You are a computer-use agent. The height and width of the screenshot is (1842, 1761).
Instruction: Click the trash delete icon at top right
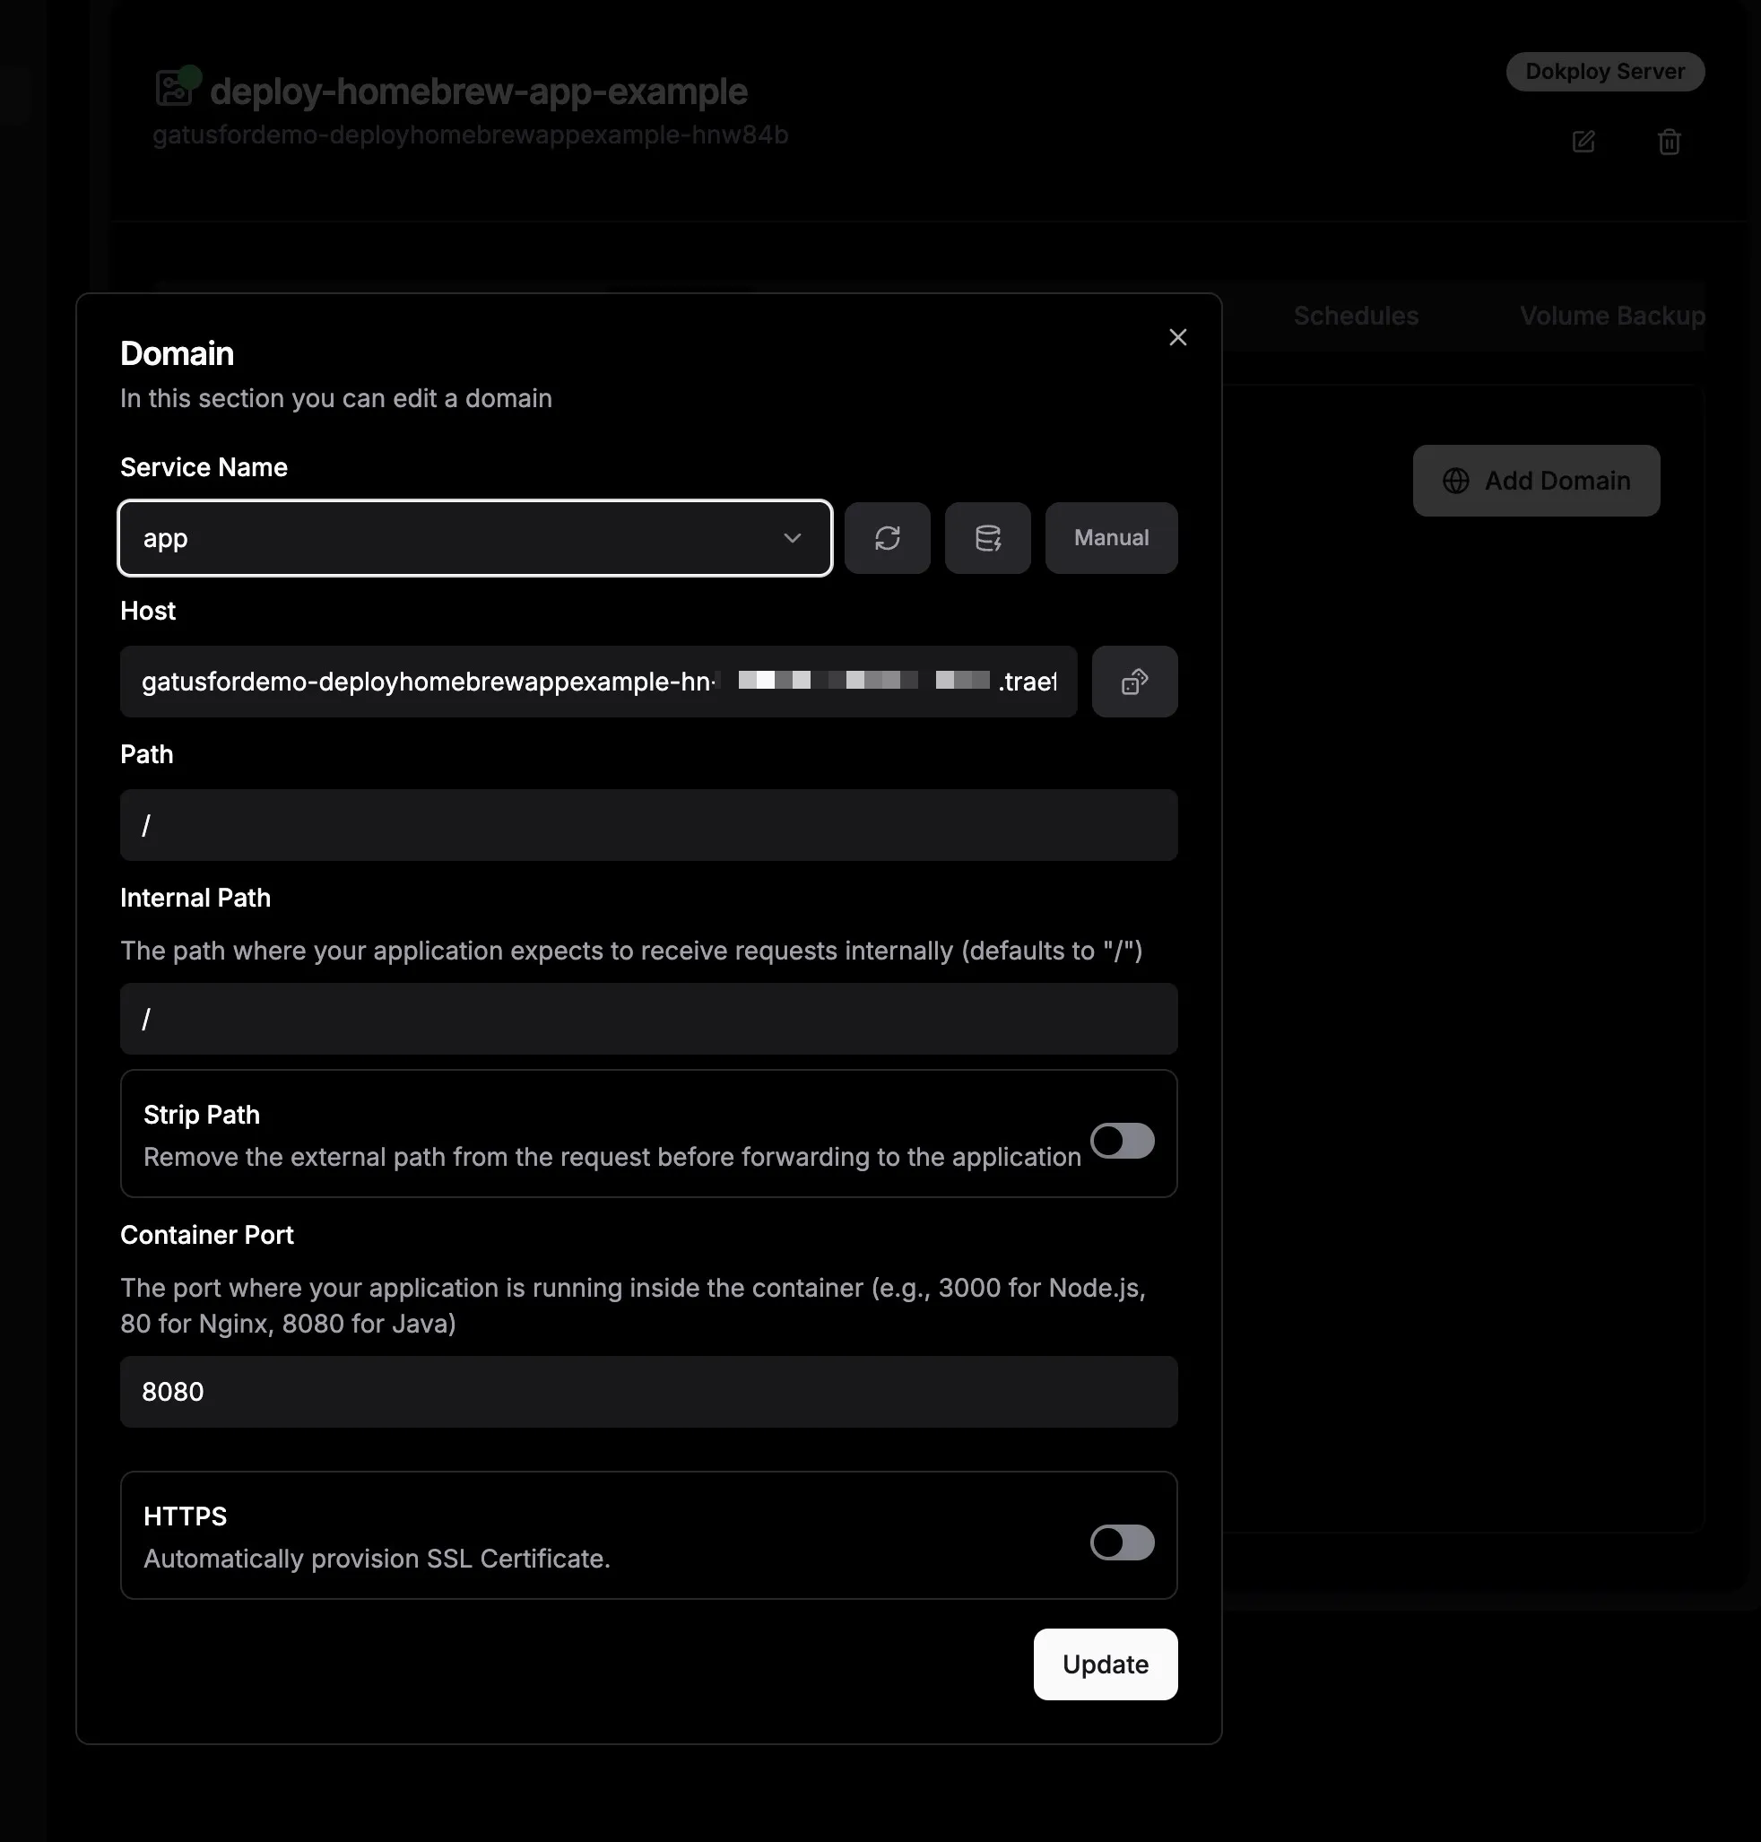point(1669,142)
